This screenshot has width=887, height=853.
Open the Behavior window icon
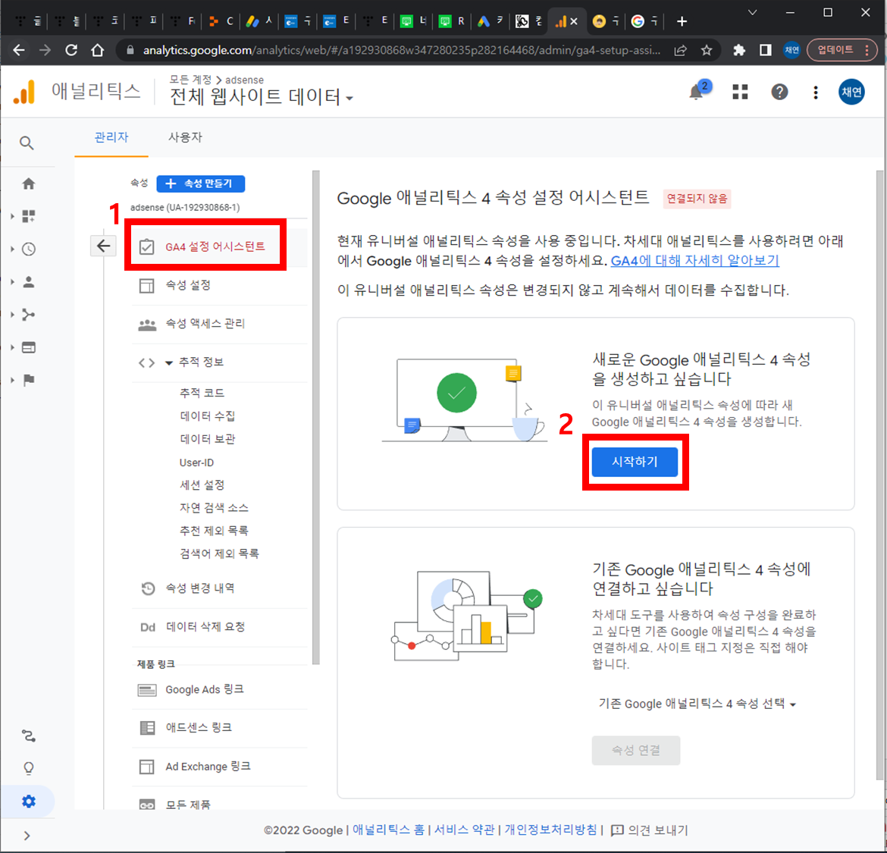click(x=28, y=347)
